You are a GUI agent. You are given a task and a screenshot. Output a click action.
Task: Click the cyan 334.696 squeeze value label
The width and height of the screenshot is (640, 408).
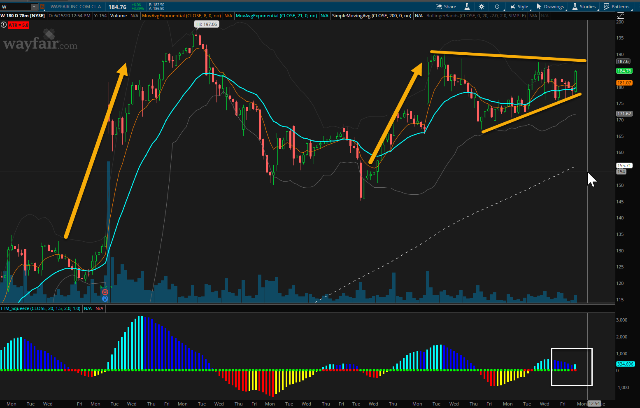click(x=625, y=364)
